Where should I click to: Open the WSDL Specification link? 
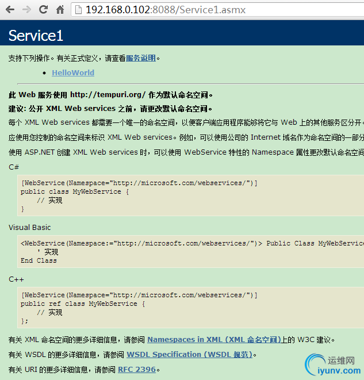pyautogui.click(x=189, y=355)
